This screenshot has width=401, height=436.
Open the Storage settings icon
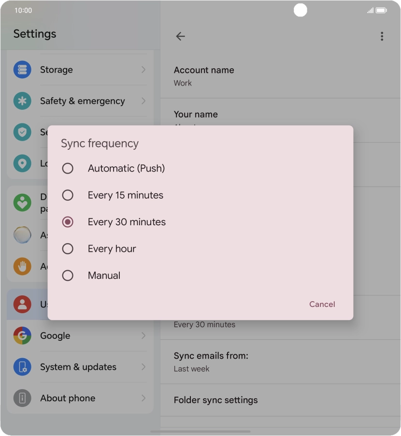(22, 70)
